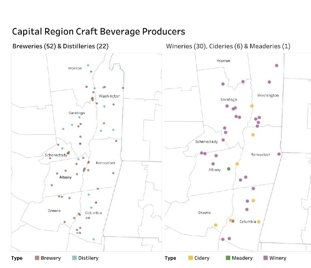Click the Saratoga label on the wineries map
Screen dimensions: 311x268
click(229, 99)
